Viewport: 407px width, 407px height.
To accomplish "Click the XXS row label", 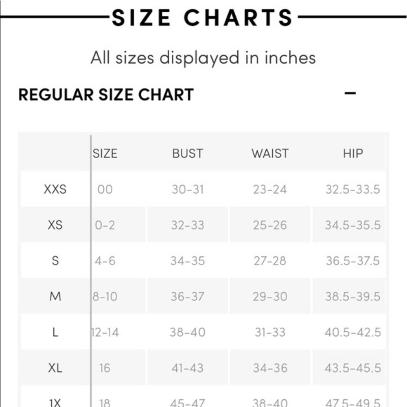I will tap(55, 189).
